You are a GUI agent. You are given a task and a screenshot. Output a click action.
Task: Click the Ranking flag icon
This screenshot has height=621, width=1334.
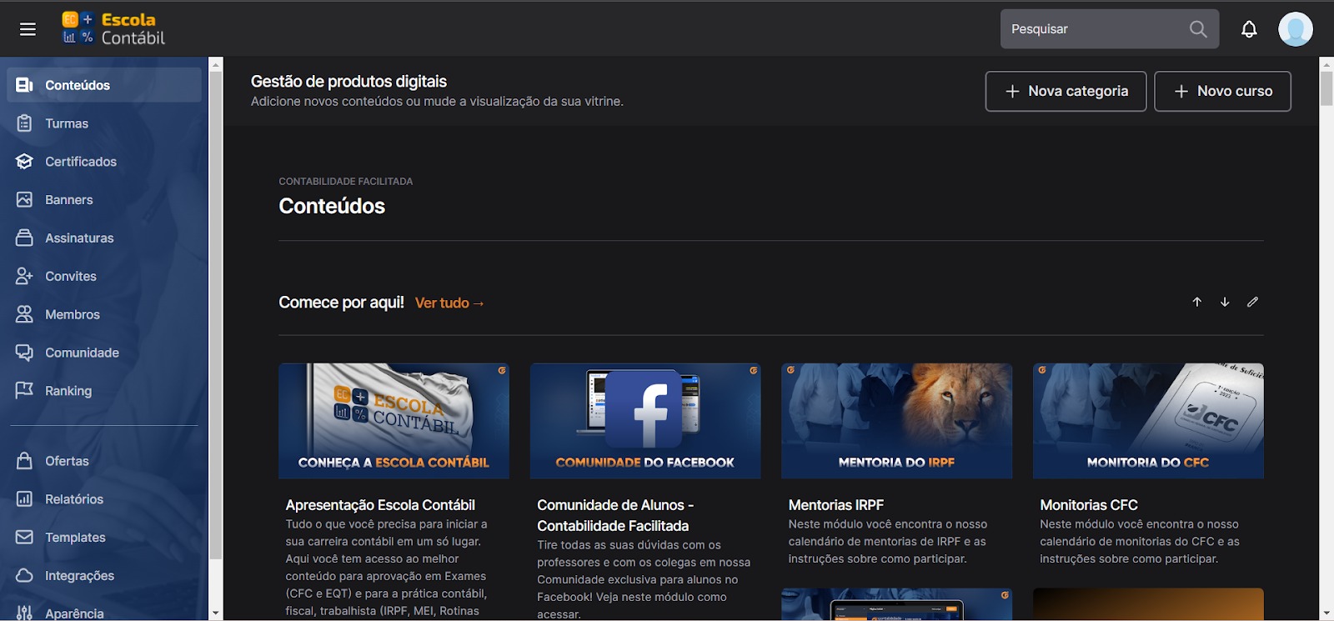[x=24, y=390]
